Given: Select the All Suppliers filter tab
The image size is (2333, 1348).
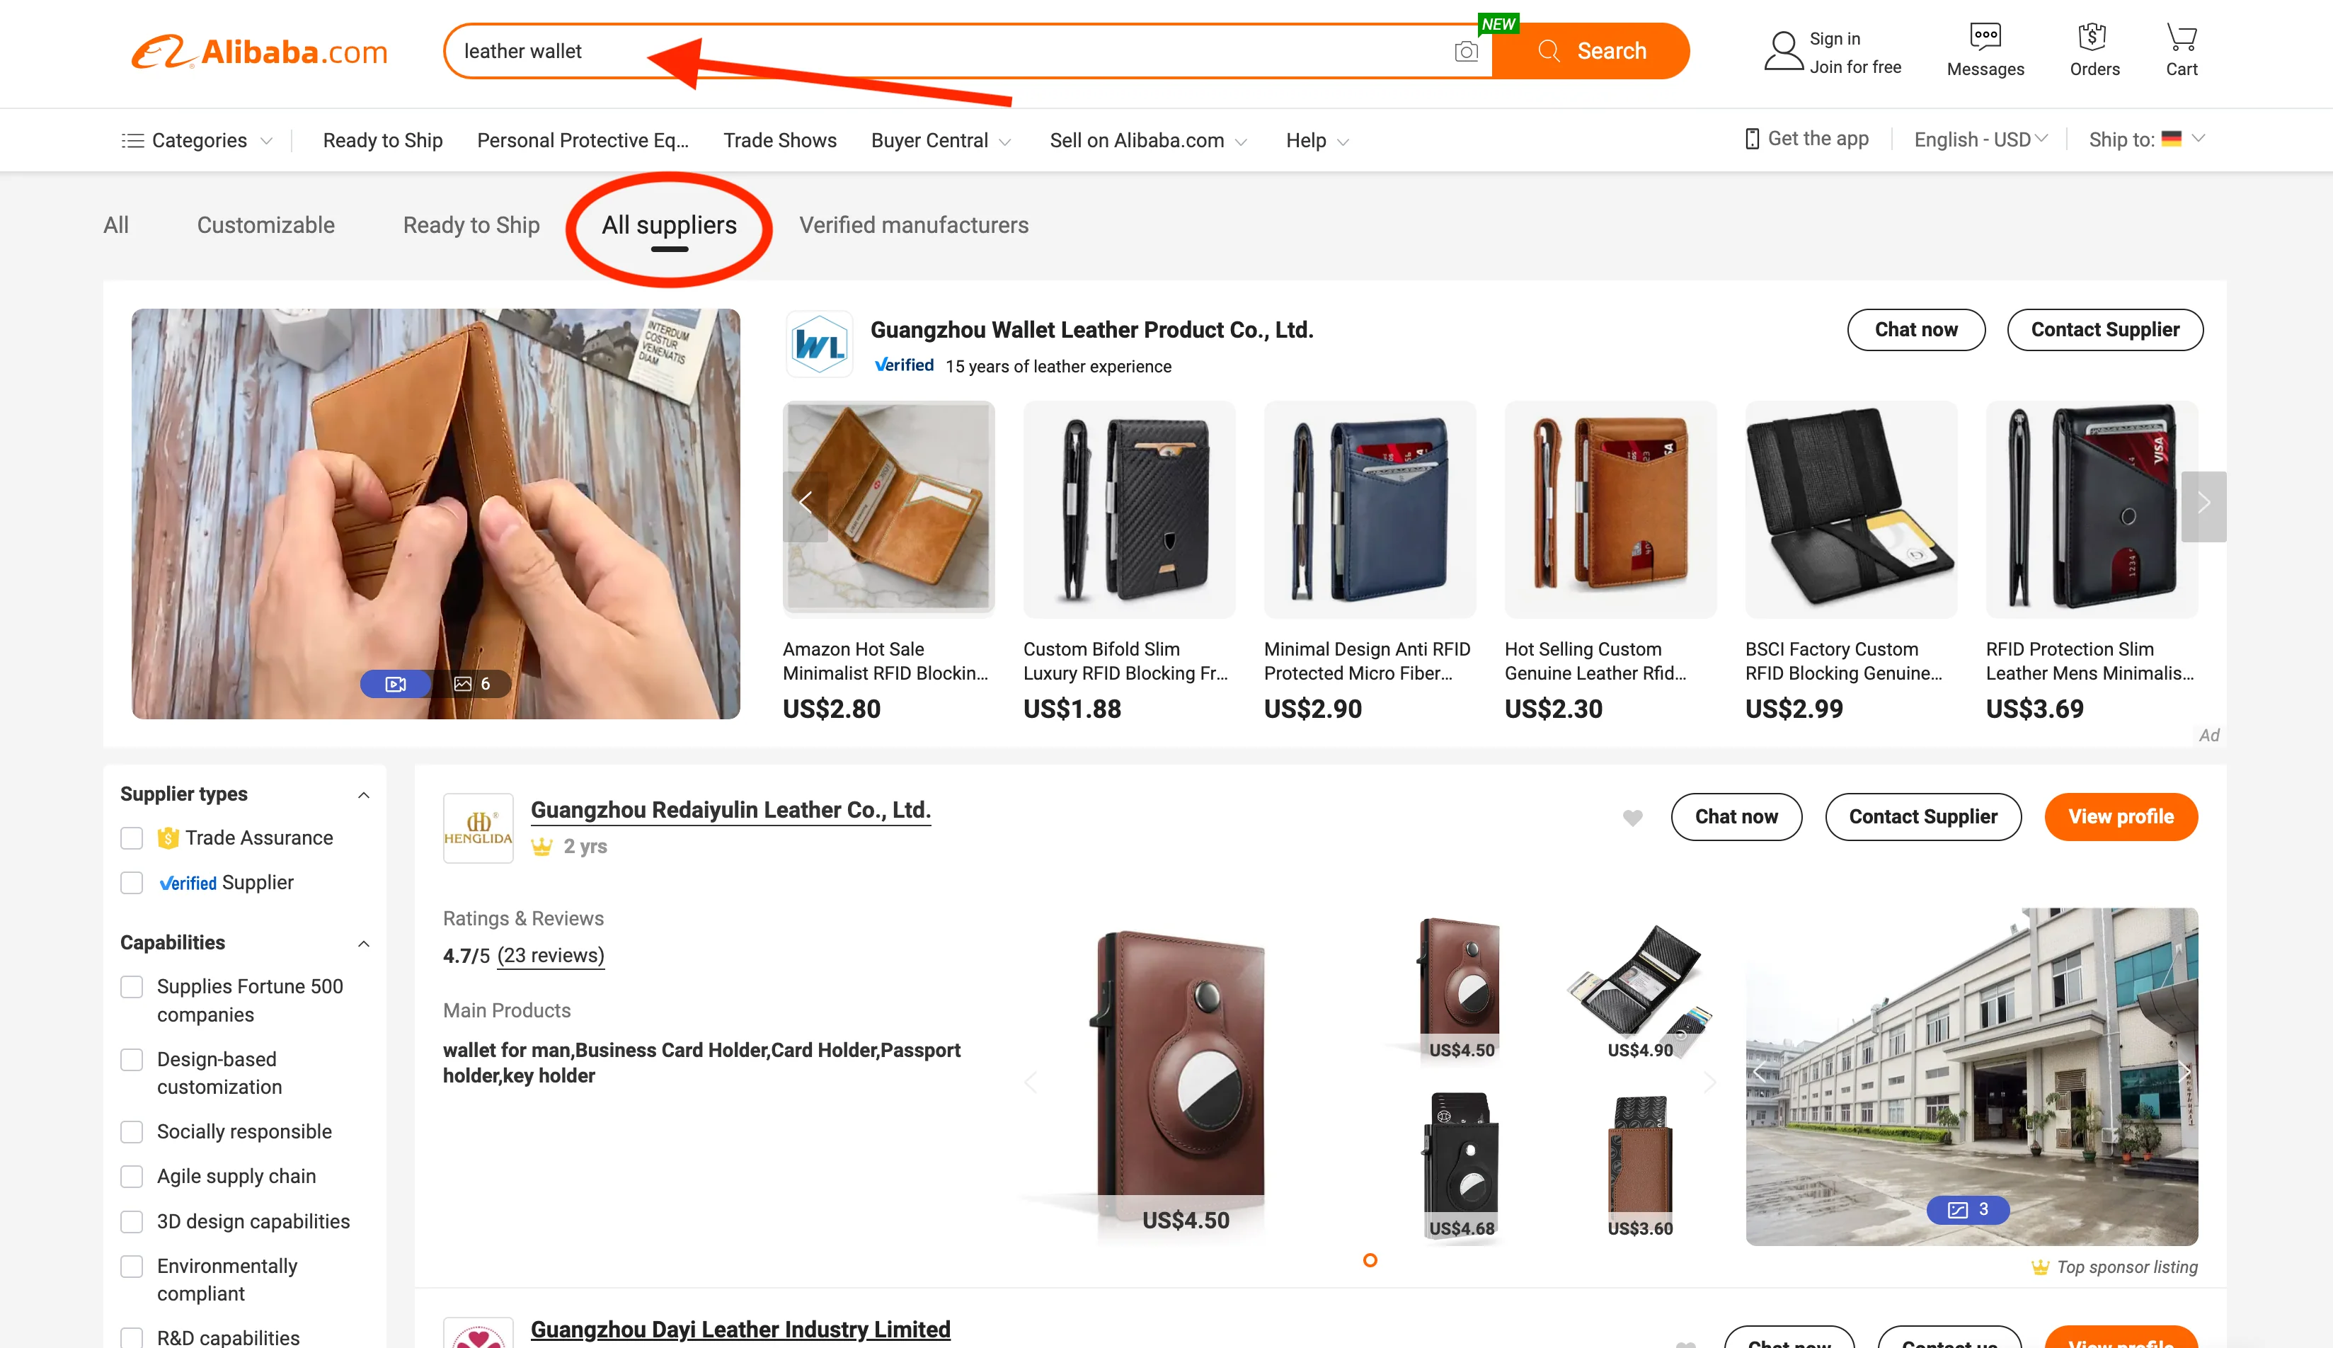Looking at the screenshot, I should pos(669,224).
